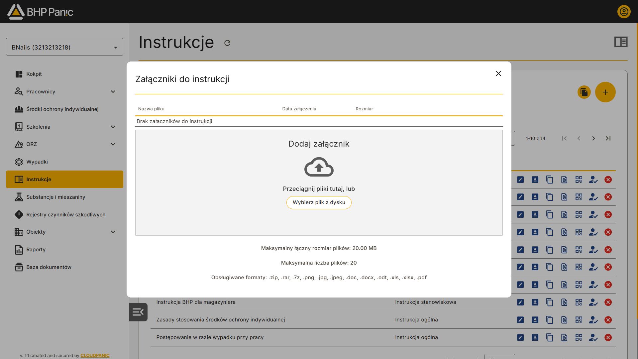This screenshot has width=638, height=359.
Task: Click Wybierz plik z dysku button
Action: click(x=319, y=202)
